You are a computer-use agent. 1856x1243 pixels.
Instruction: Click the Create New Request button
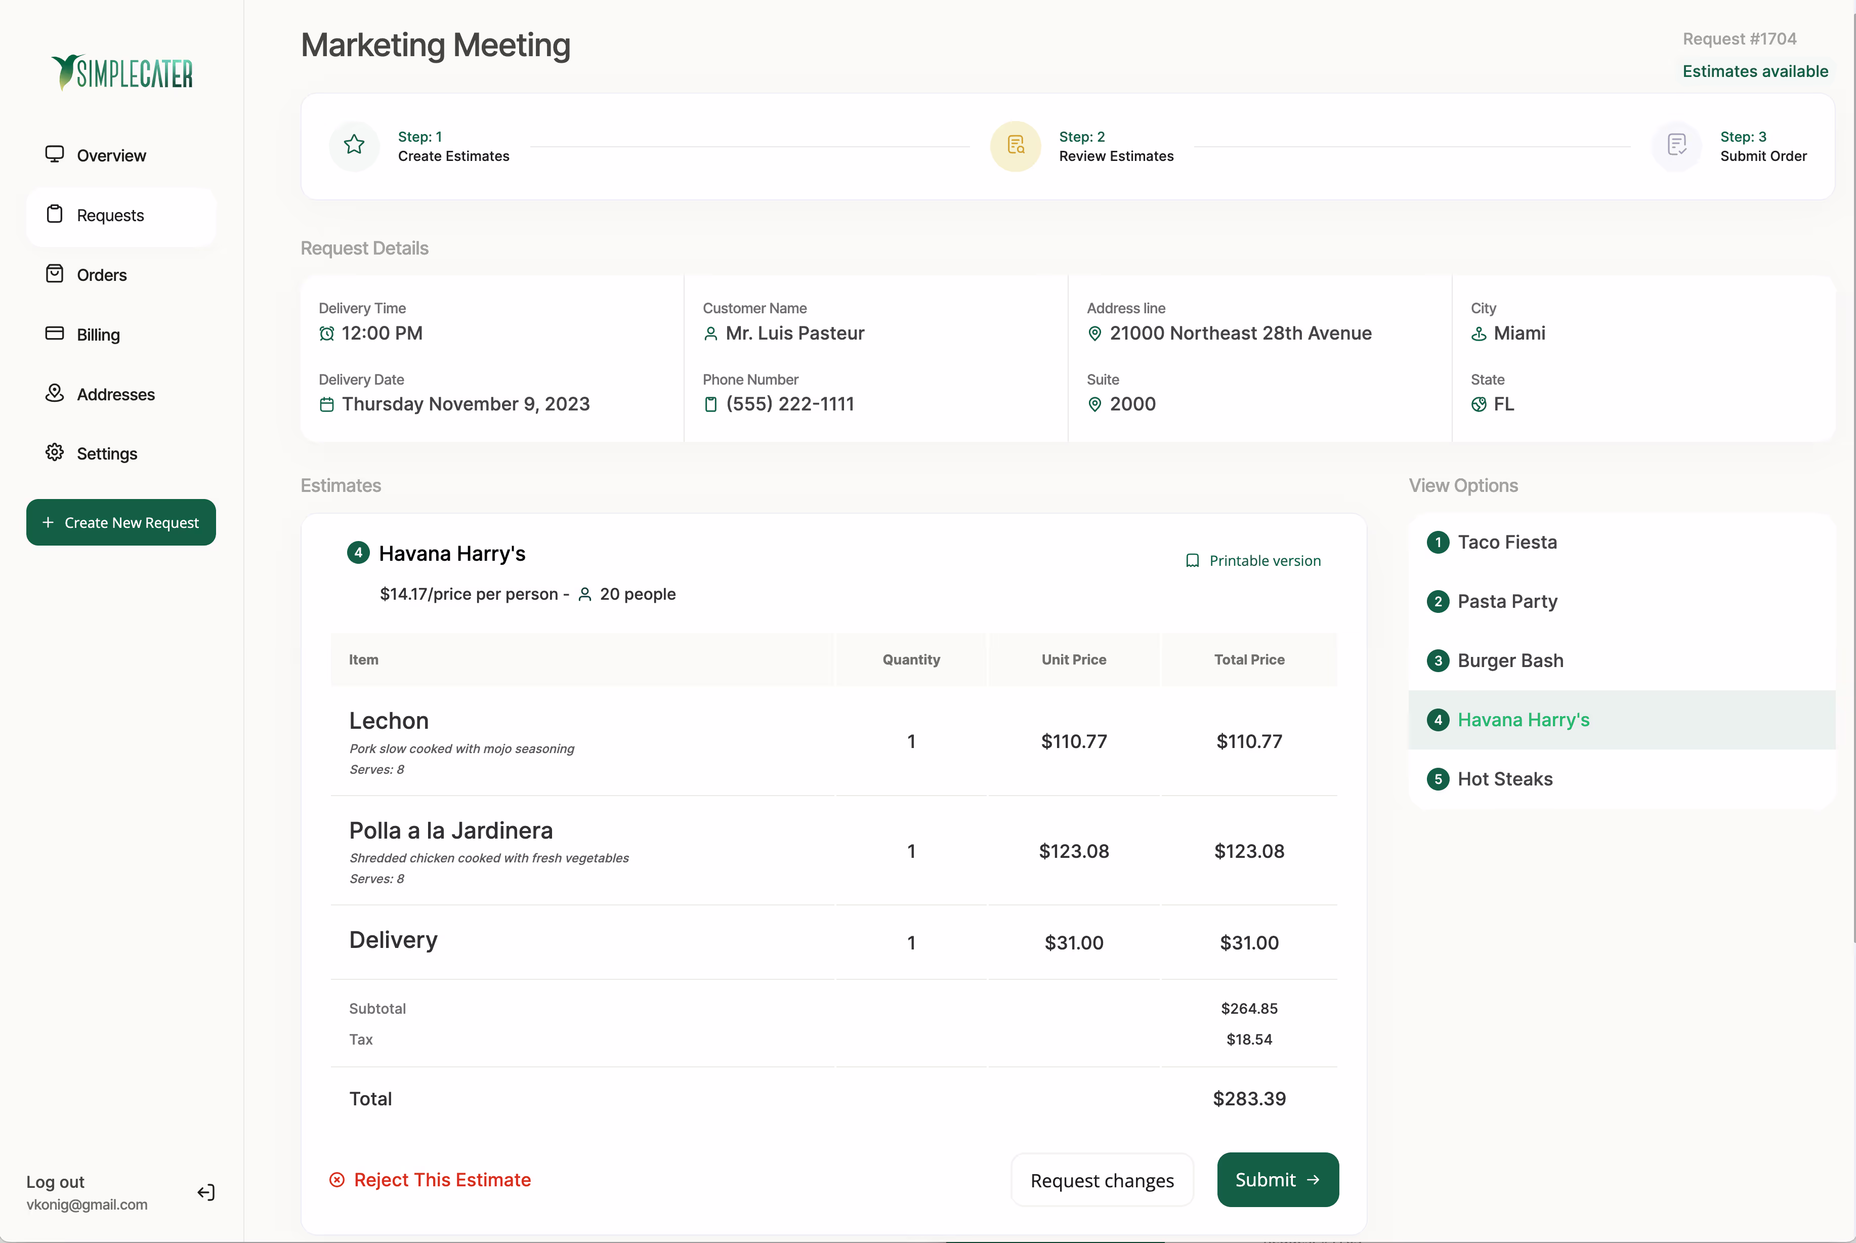pyautogui.click(x=121, y=522)
